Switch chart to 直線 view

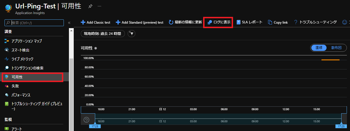pyautogui.click(x=319, y=48)
